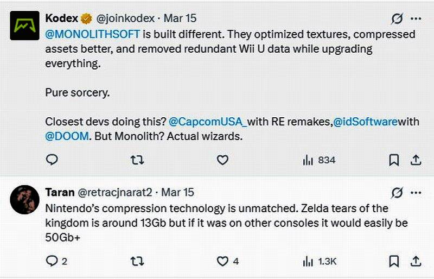Bookmark the Kodex tweet
434x279 pixels.
(394, 160)
